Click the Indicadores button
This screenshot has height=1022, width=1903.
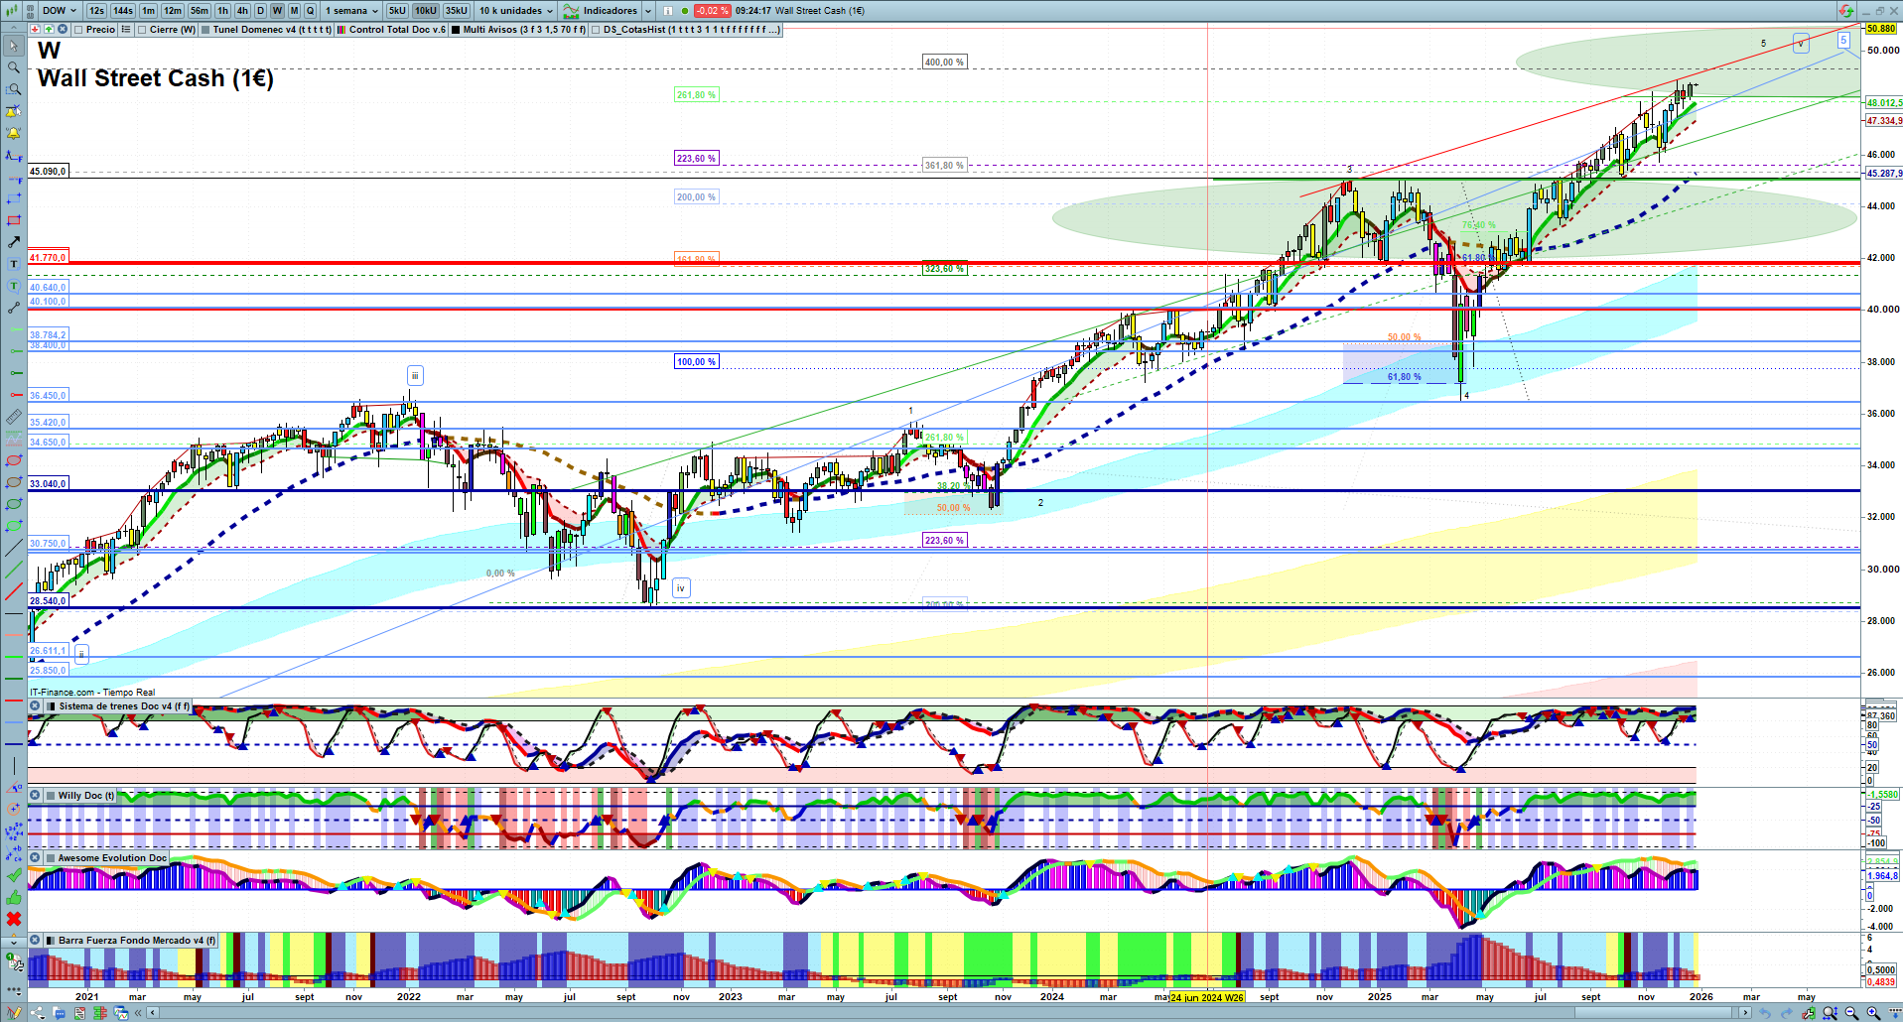(610, 11)
